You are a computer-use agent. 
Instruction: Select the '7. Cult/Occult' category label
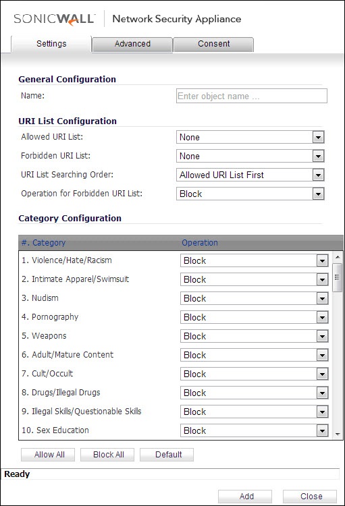[x=47, y=373]
